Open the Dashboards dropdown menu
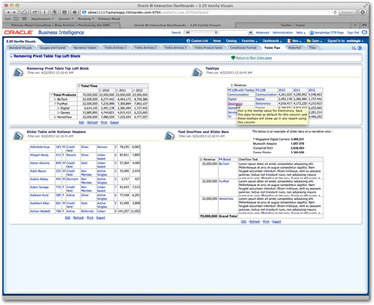 (272, 41)
